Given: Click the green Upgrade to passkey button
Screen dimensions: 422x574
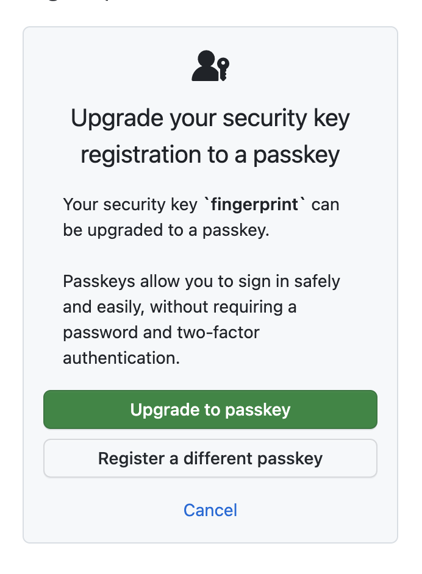Looking at the screenshot, I should (x=210, y=409).
